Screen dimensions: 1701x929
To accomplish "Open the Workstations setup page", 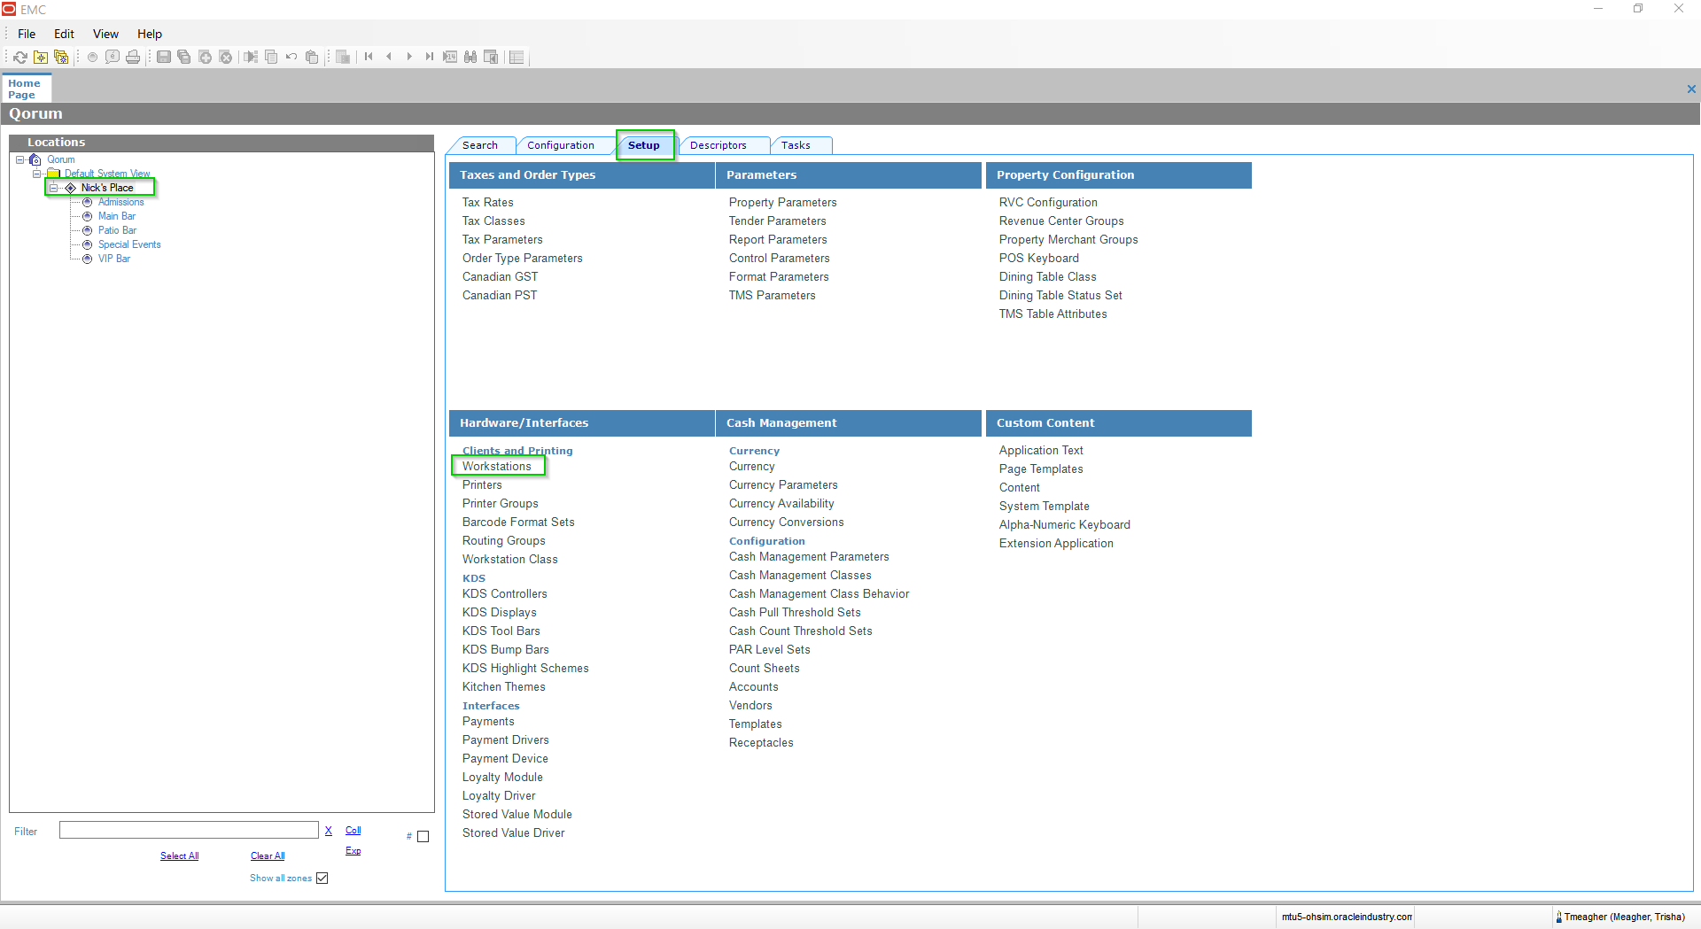I will point(497,466).
